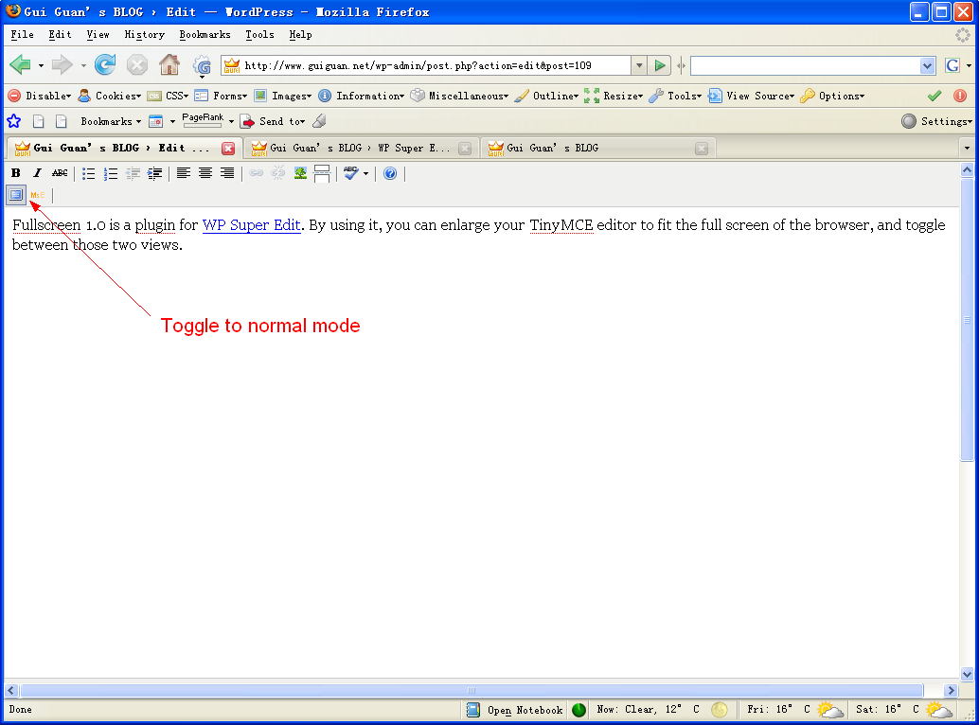This screenshot has height=725, width=979.
Task: Open the Tools menu in menu bar
Action: point(259,35)
